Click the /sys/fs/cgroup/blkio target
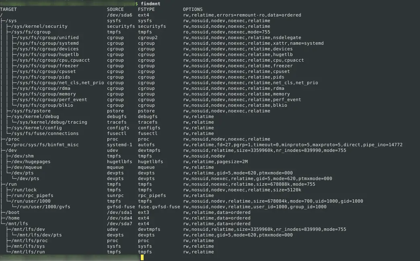This screenshot has width=420, height=261. point(45,105)
